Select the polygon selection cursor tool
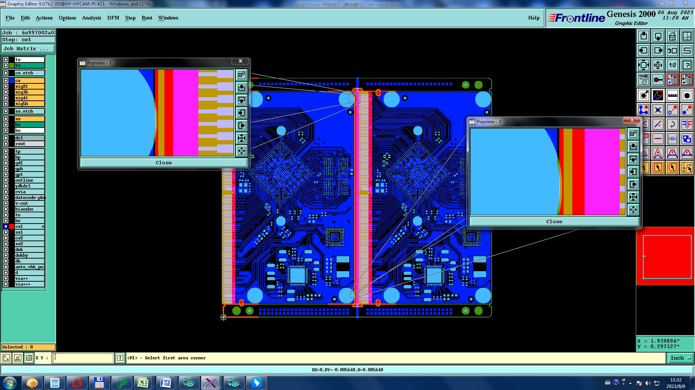Screen dimensions: 695x390 pos(672,168)
